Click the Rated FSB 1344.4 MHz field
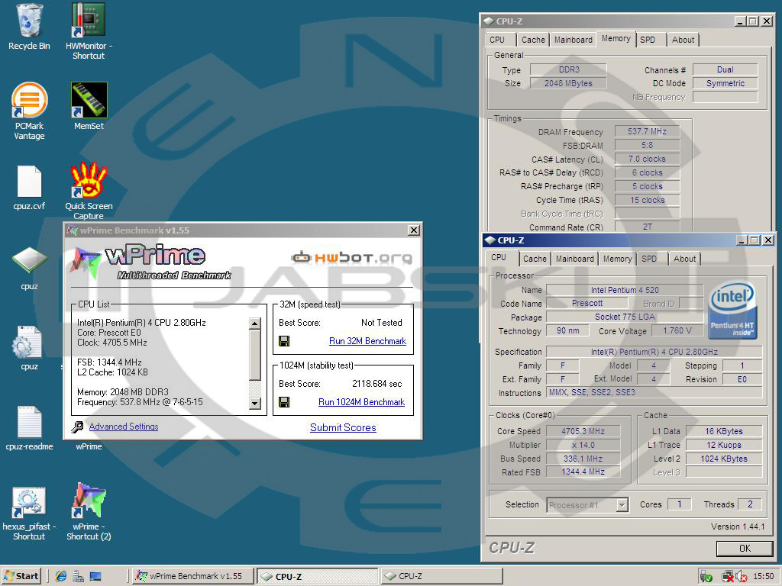782x586 pixels. pos(583,472)
